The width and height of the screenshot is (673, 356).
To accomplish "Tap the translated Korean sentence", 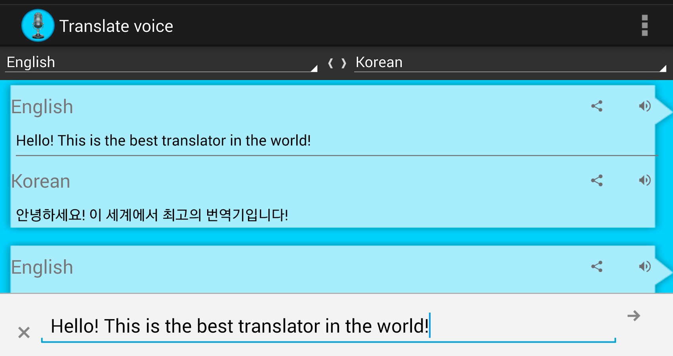I will (x=153, y=214).
